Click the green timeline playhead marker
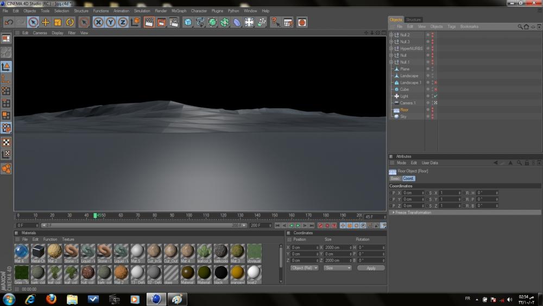The image size is (543, 306). 95,215
